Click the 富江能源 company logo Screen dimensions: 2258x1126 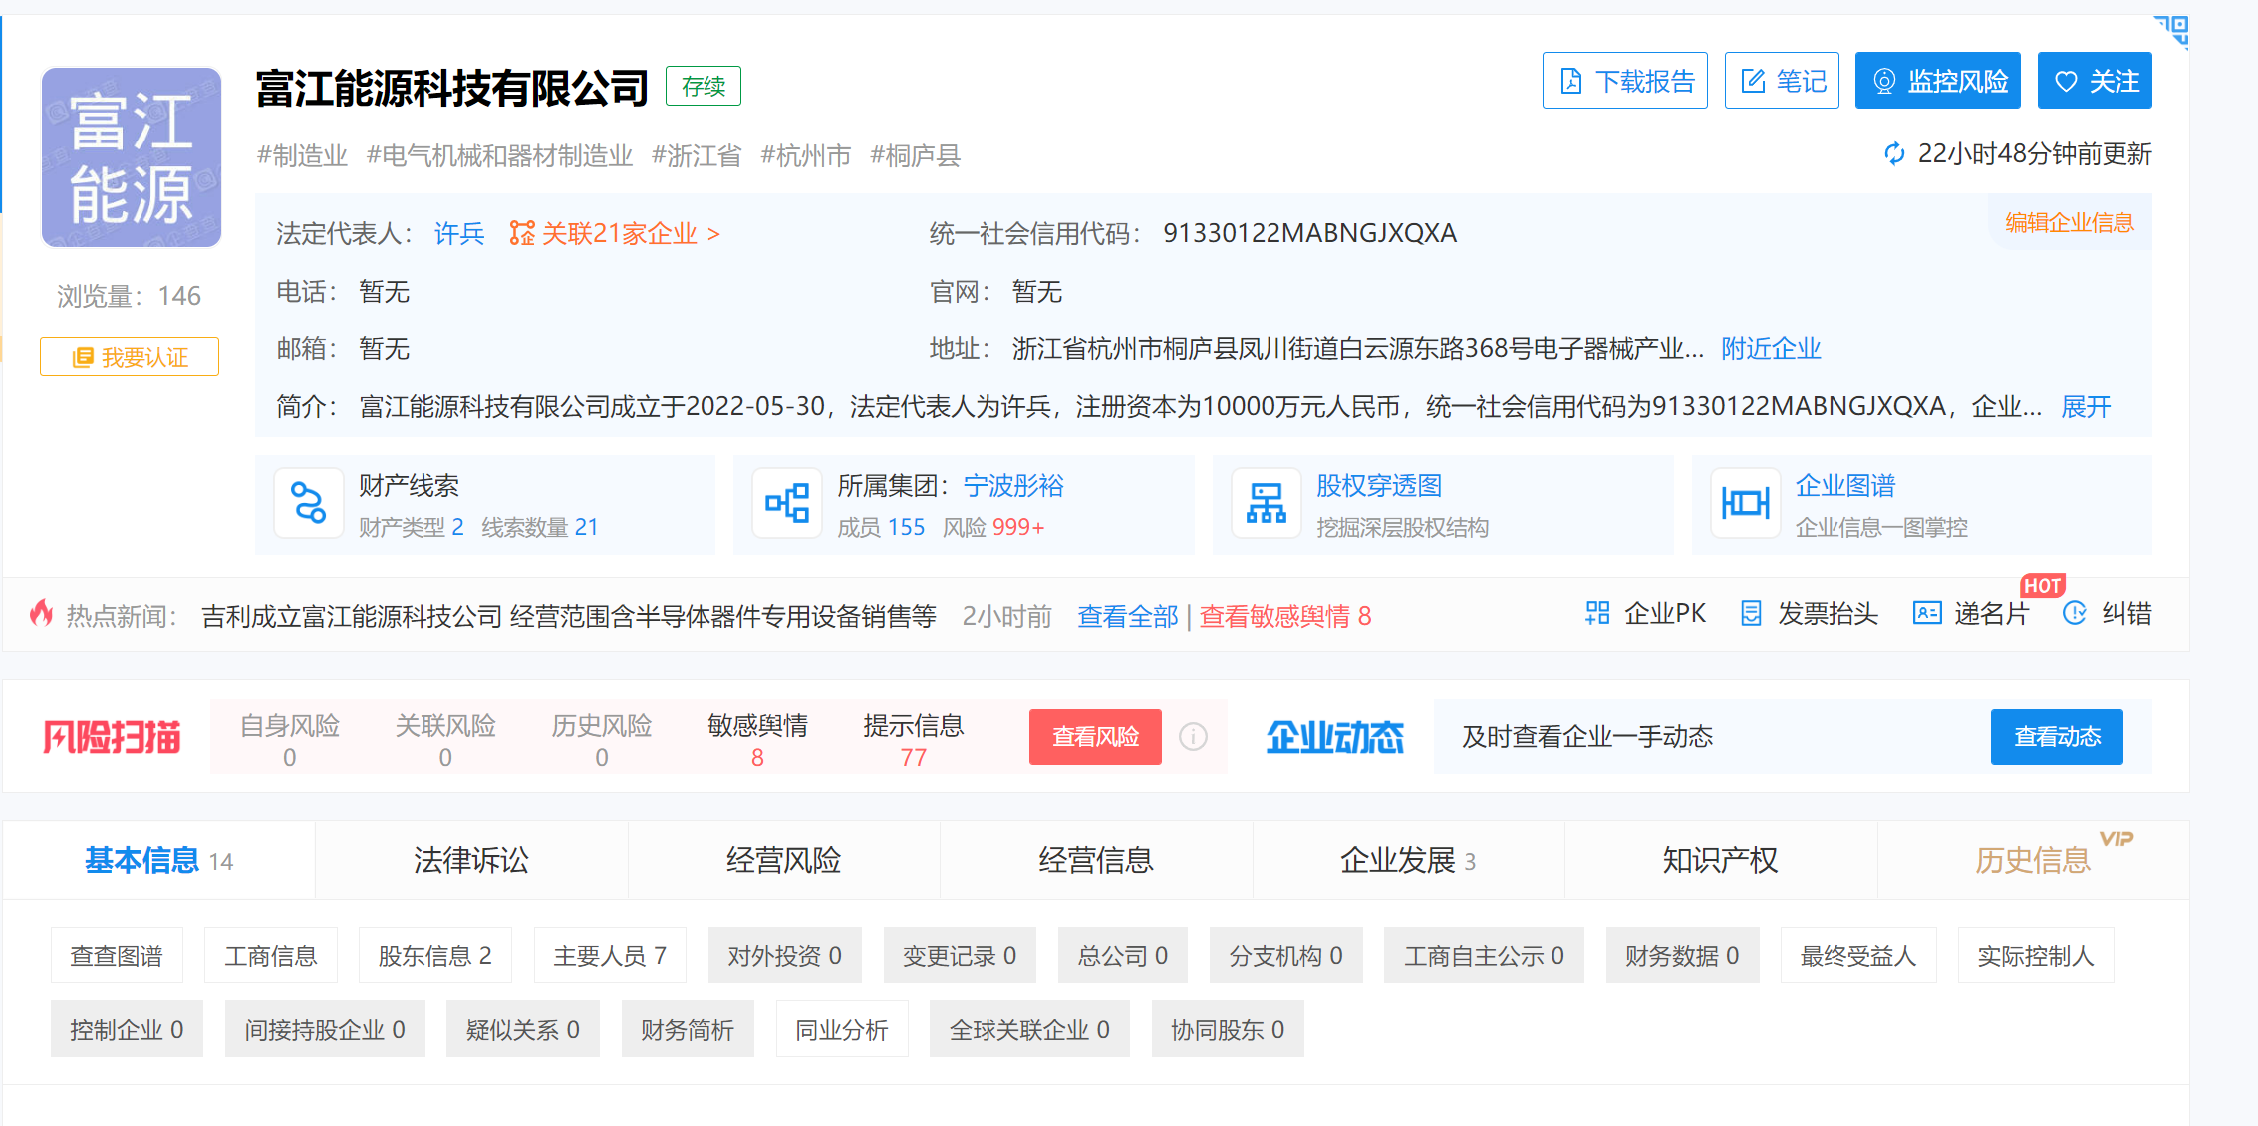(131, 157)
